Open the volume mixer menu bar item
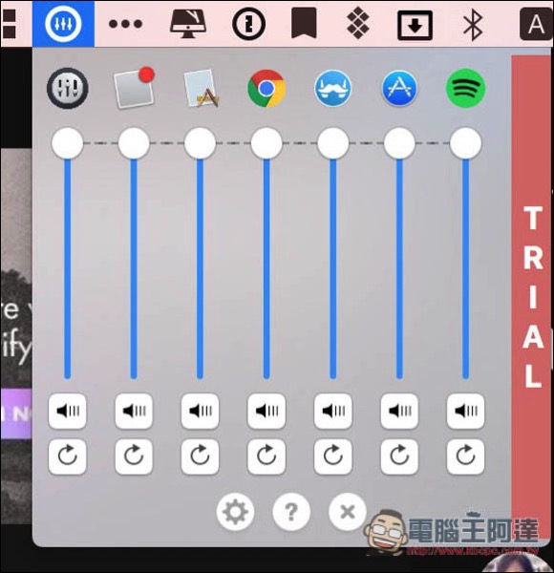554x573 pixels. (63, 24)
